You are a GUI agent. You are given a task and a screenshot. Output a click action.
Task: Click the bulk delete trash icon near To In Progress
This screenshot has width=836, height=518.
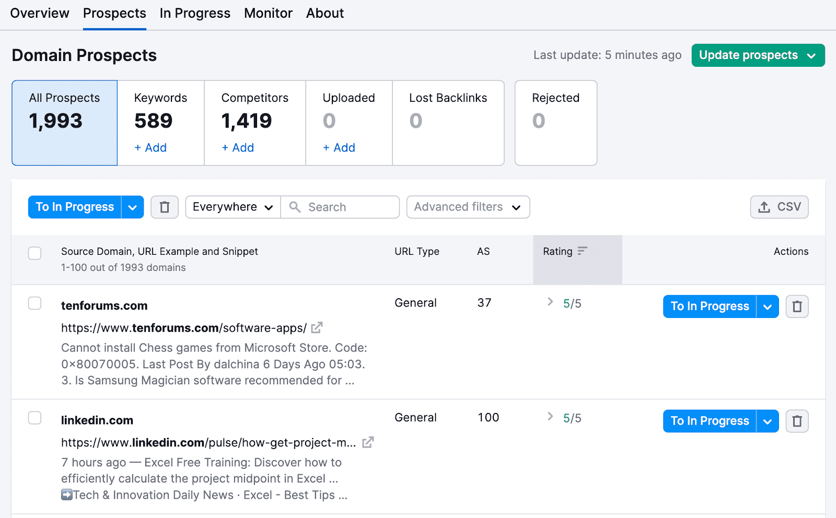(x=165, y=207)
